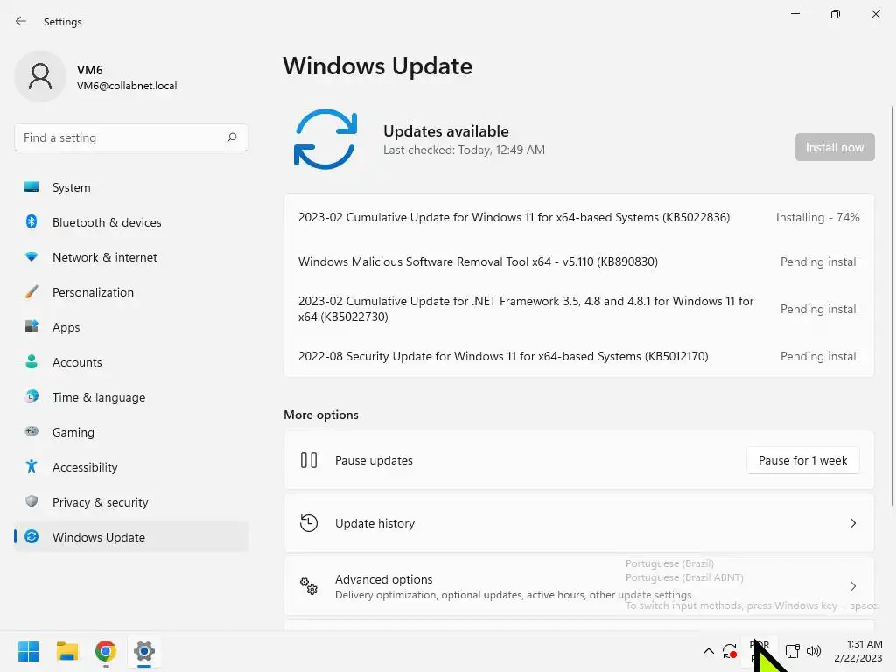Click the vertical scrollbar of the update page
This screenshot has height=672, width=896.
[x=892, y=305]
